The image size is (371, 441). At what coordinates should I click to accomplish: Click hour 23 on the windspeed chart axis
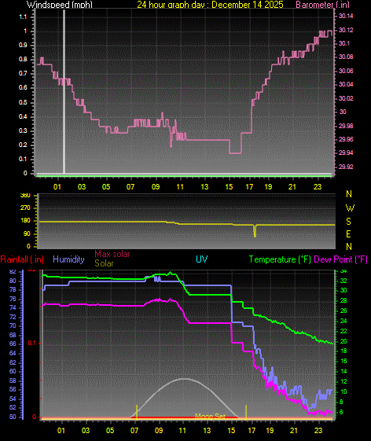tap(318, 187)
